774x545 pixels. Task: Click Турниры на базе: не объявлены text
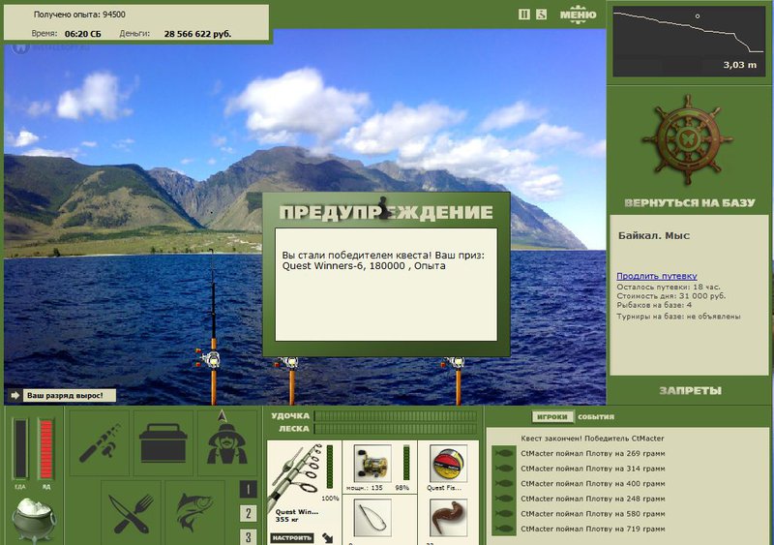[x=678, y=317]
